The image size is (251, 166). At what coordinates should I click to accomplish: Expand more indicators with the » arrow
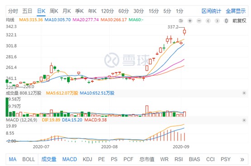[x=242, y=159]
